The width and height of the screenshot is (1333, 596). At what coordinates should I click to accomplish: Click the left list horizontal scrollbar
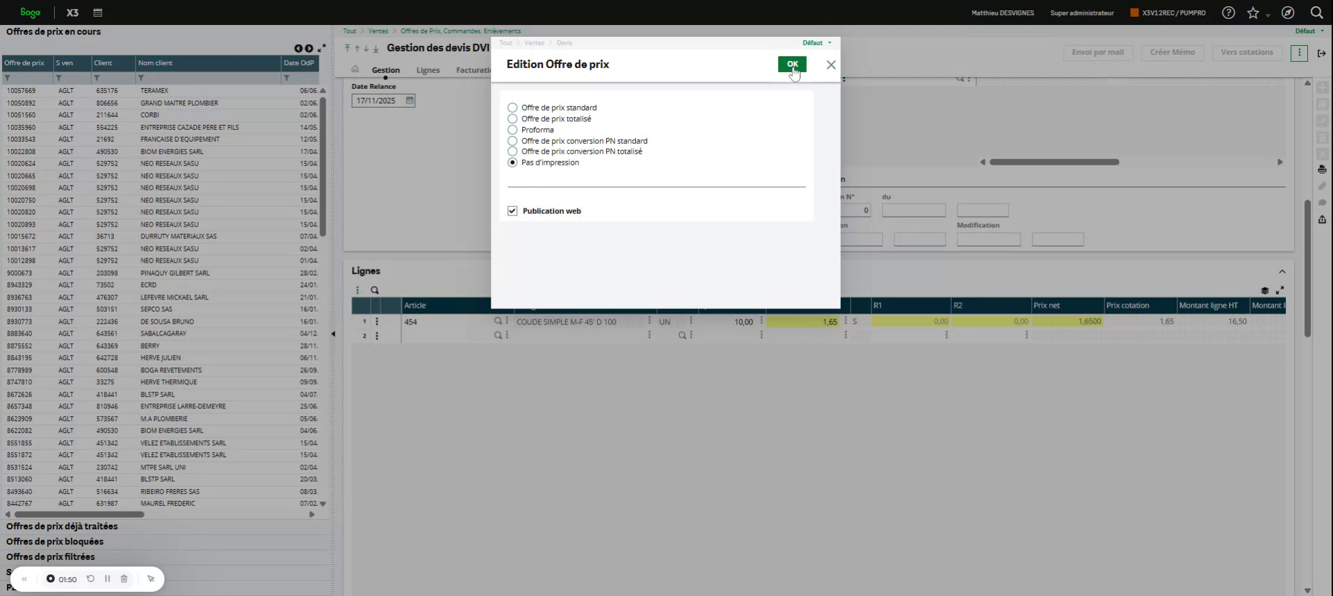point(78,515)
